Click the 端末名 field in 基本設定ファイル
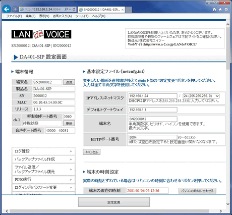 coord(153,119)
